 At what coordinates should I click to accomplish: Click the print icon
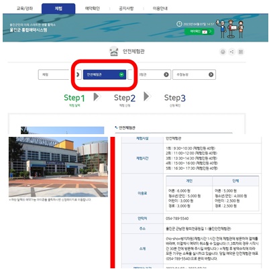coord(223,52)
